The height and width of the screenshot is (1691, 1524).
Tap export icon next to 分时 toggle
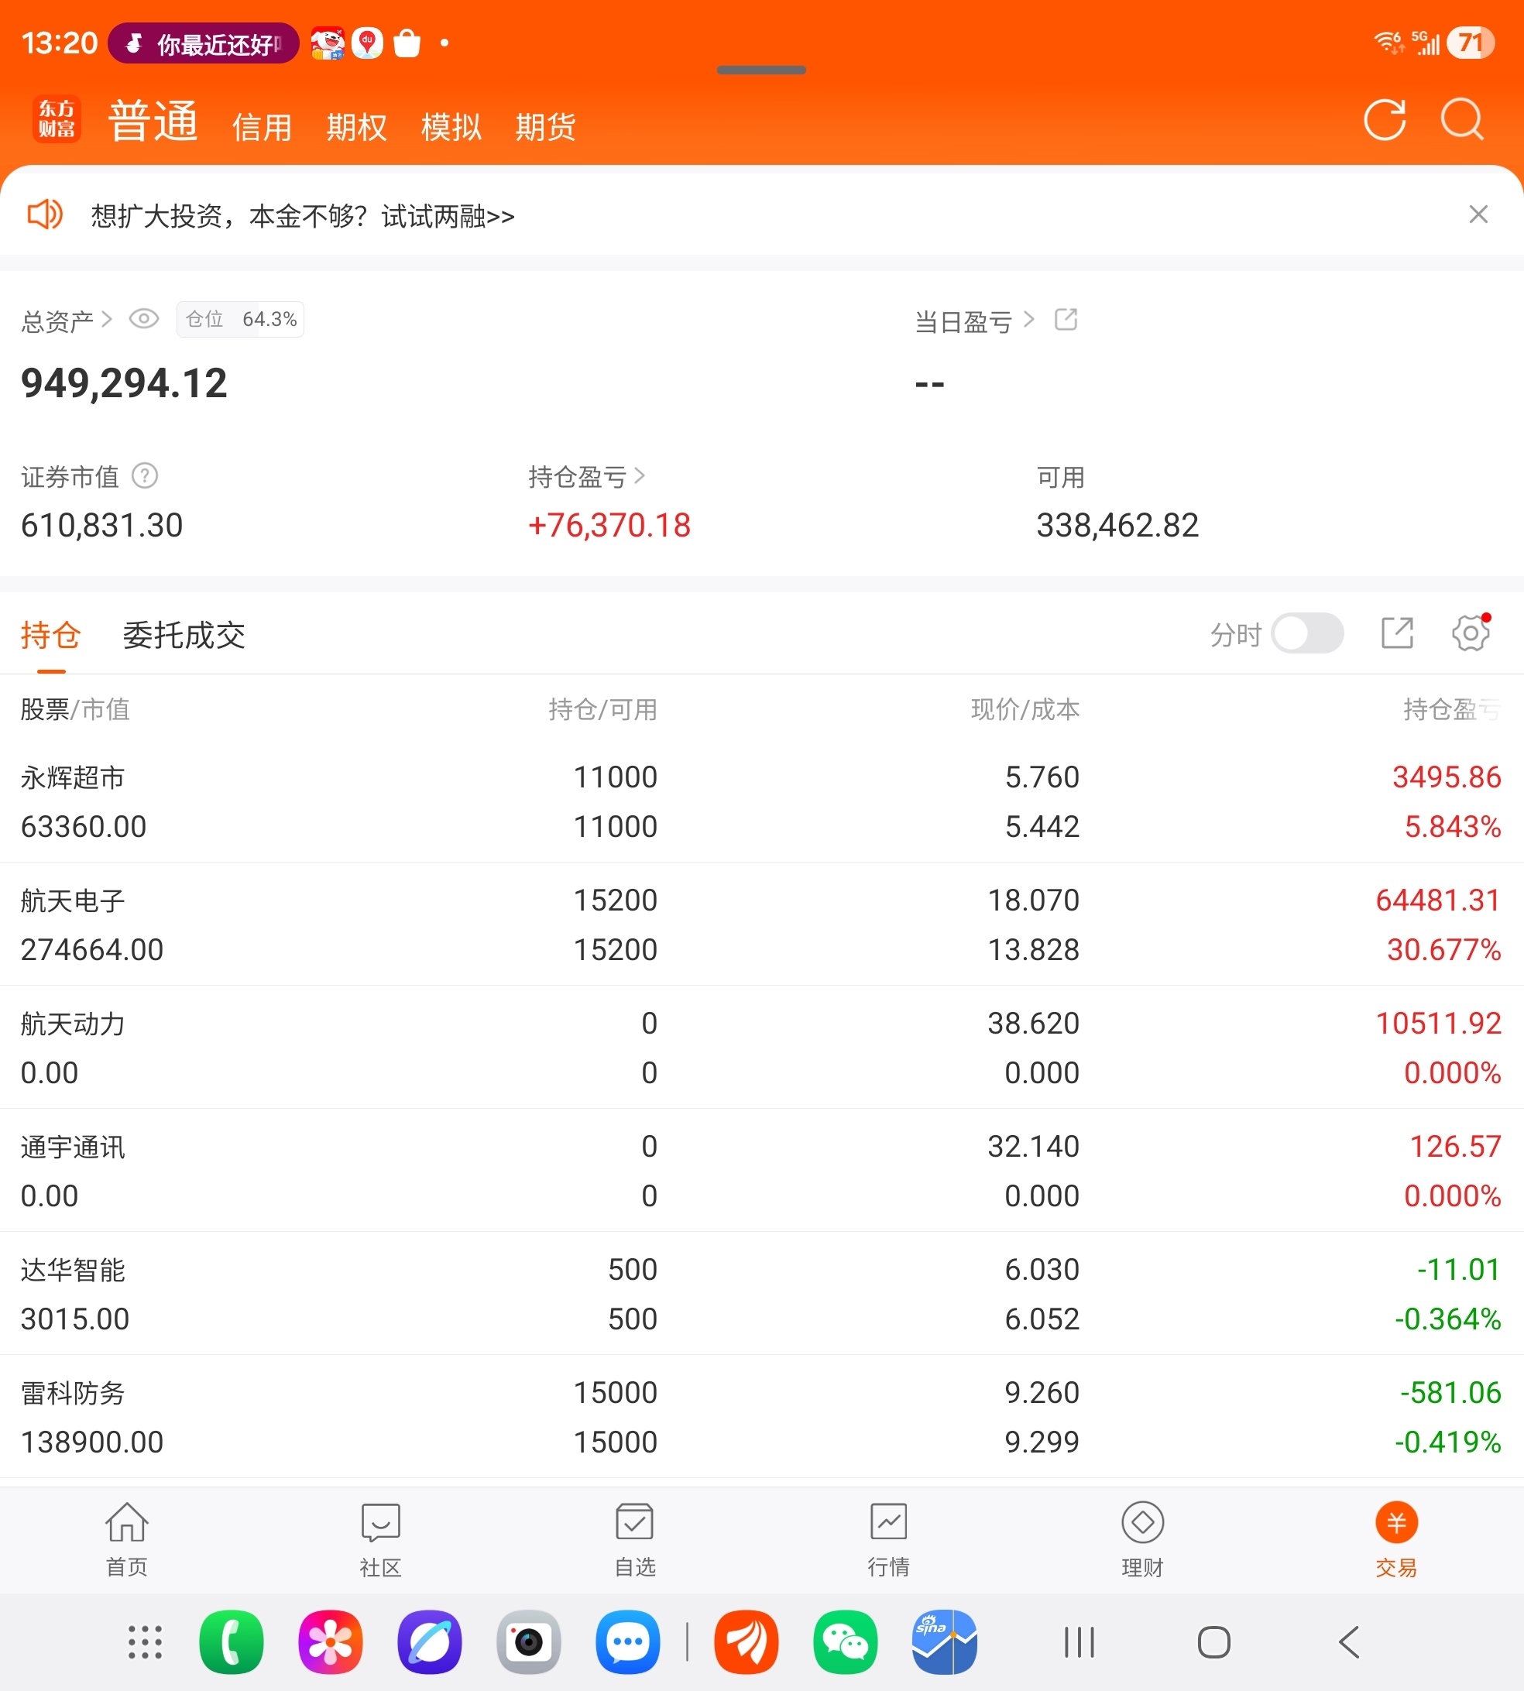point(1397,633)
